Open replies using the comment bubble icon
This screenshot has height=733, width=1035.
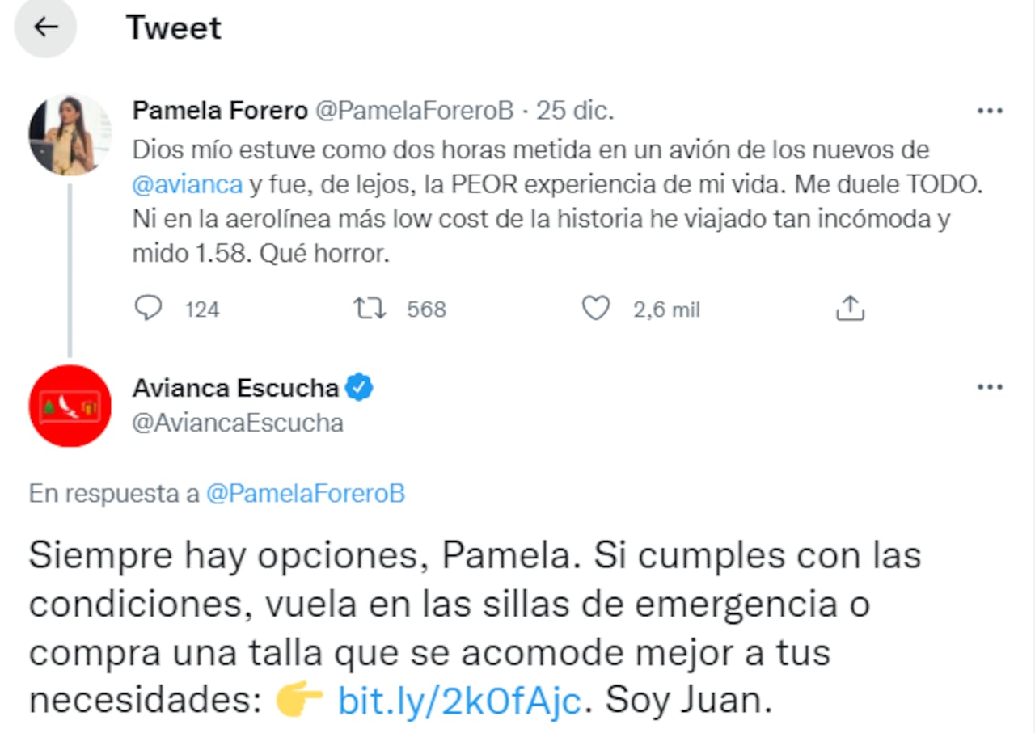point(149,308)
